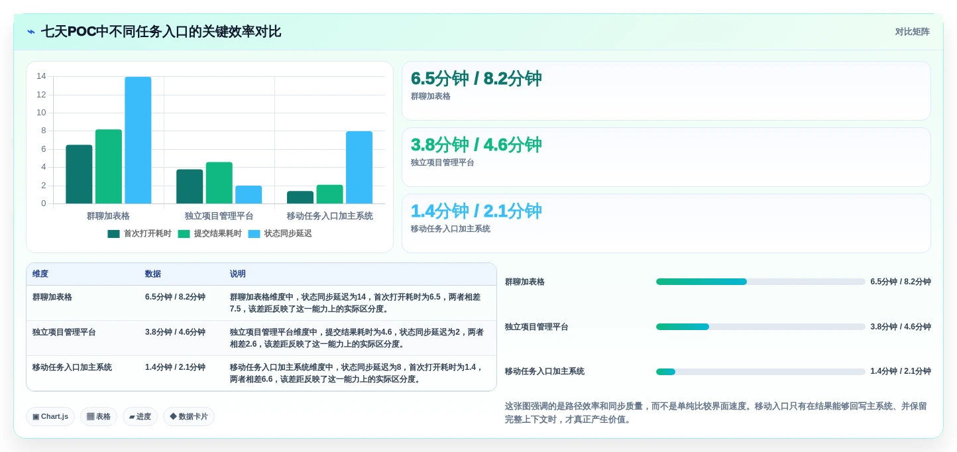This screenshot has width=957, height=452.
Task: Click the 数据 table column header
Action: [x=153, y=274]
